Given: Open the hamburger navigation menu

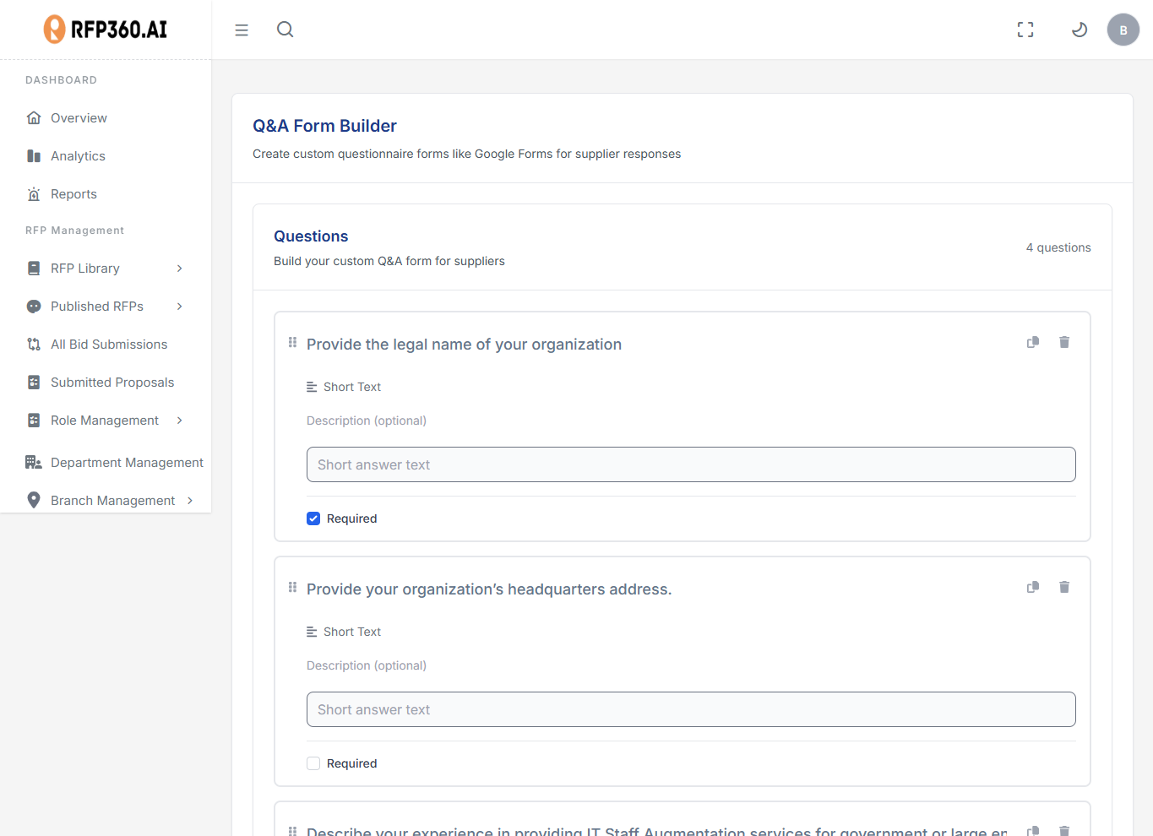Looking at the screenshot, I should point(242,30).
